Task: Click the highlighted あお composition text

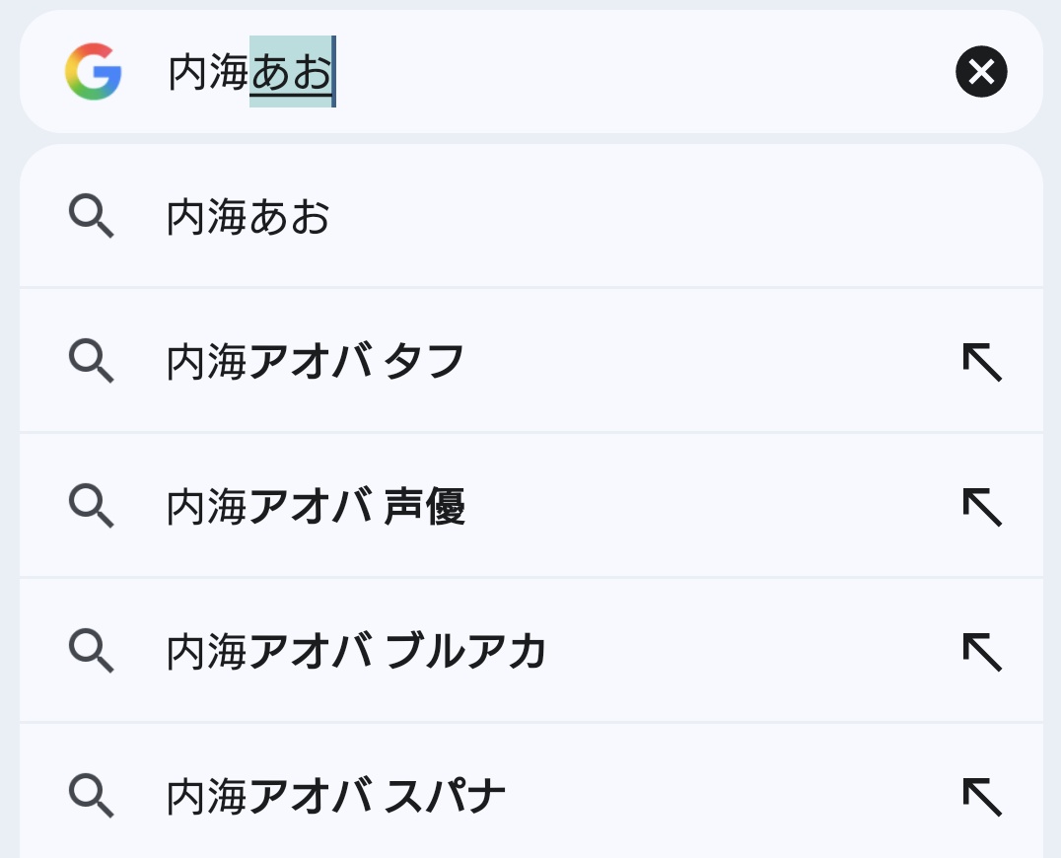Action: click(292, 72)
